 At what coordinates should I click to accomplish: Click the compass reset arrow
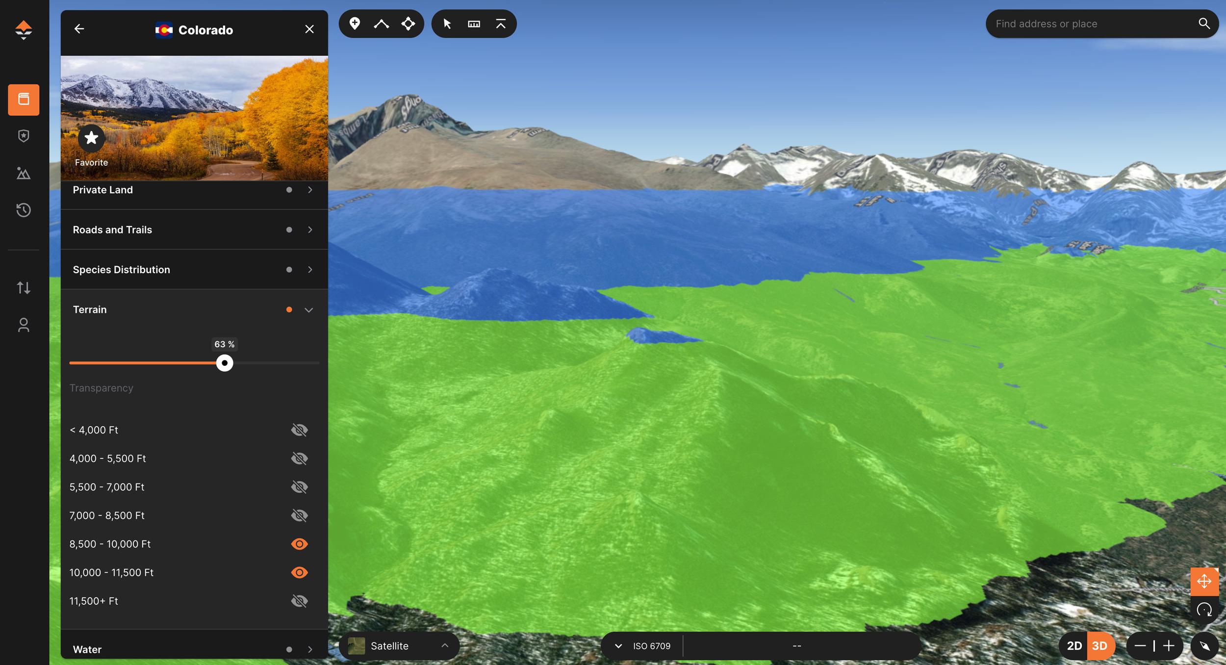point(1204,646)
